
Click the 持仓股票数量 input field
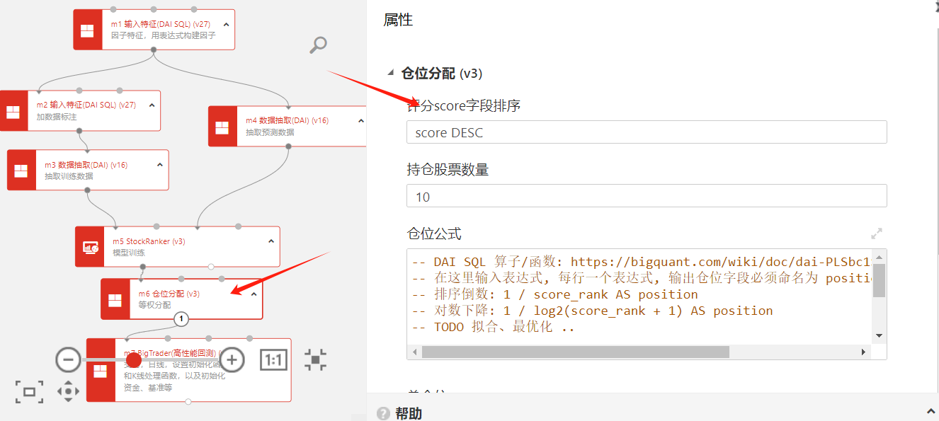coord(646,196)
